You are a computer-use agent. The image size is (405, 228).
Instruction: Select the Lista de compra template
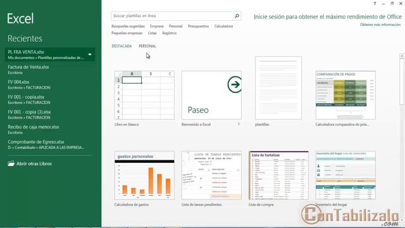tap(278, 175)
